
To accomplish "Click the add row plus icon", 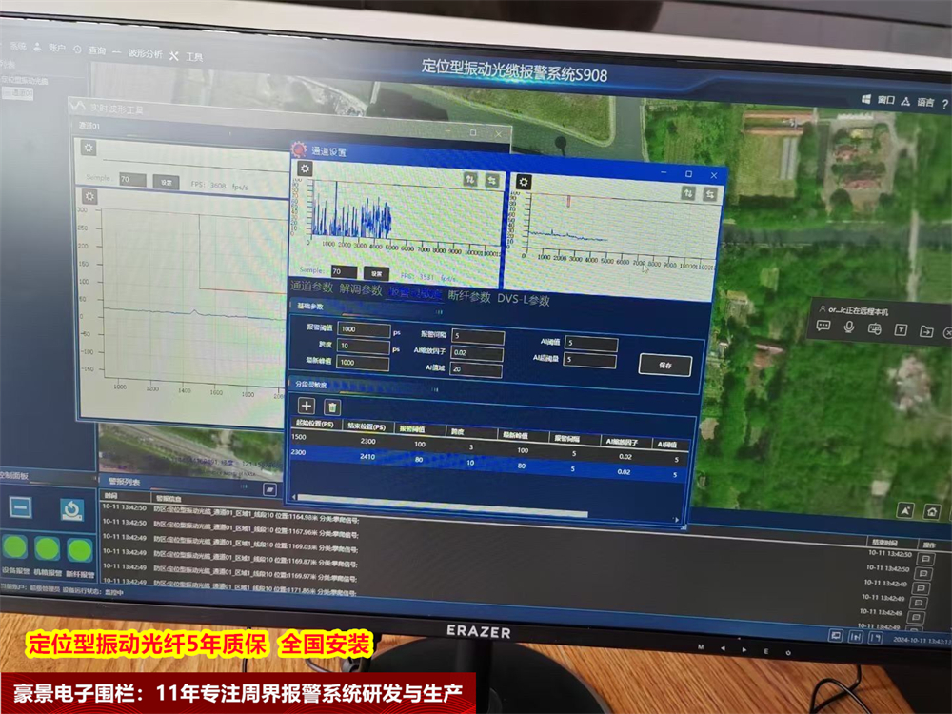I will [307, 406].
